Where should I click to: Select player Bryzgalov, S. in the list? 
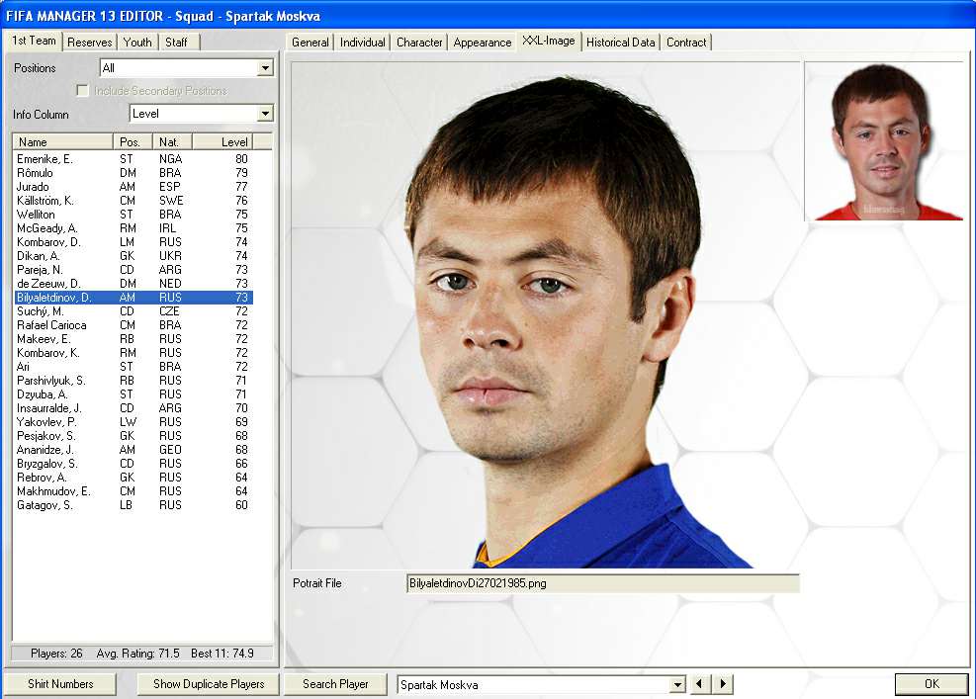point(133,464)
